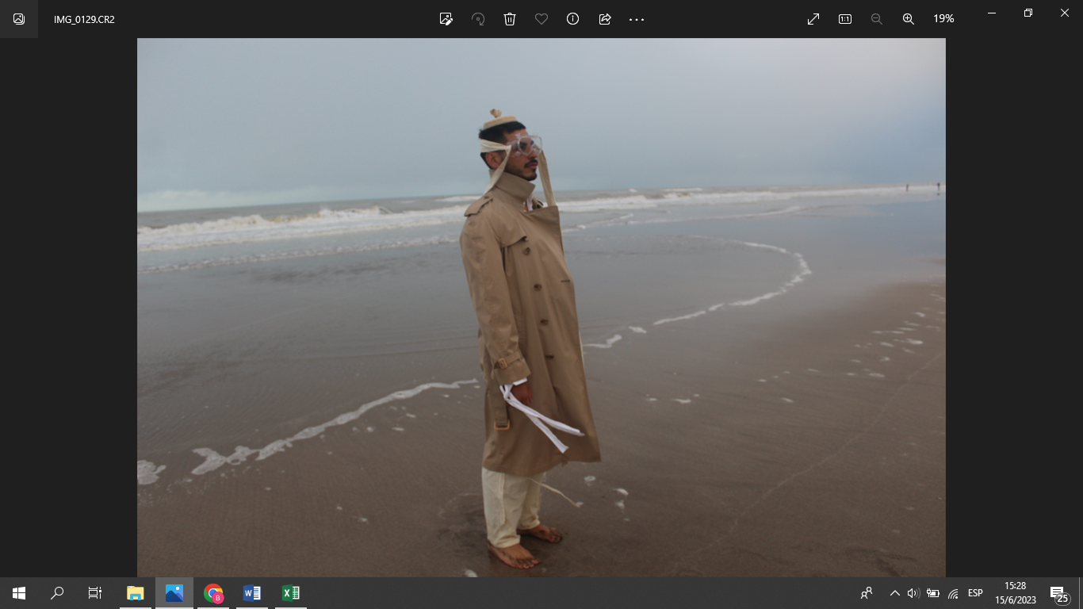Add photo to favorites heart
This screenshot has width=1083, height=609.
click(541, 19)
